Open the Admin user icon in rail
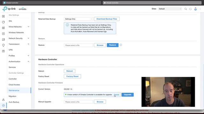Screen dimensions: 204x114 click(4, 100)
